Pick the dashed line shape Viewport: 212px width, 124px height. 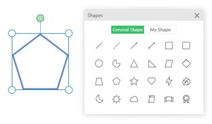[116, 46]
